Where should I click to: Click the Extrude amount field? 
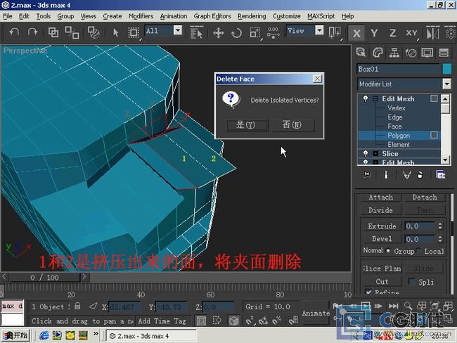coord(420,226)
